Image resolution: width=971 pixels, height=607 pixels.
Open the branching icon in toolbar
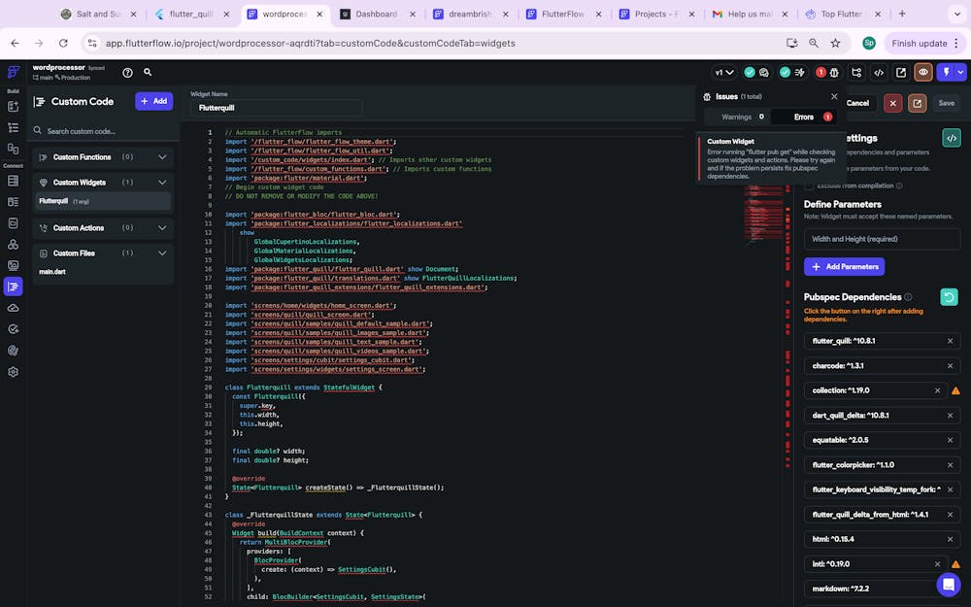[856, 73]
